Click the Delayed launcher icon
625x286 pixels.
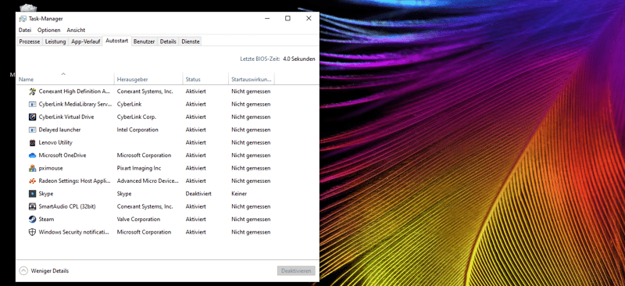click(32, 130)
